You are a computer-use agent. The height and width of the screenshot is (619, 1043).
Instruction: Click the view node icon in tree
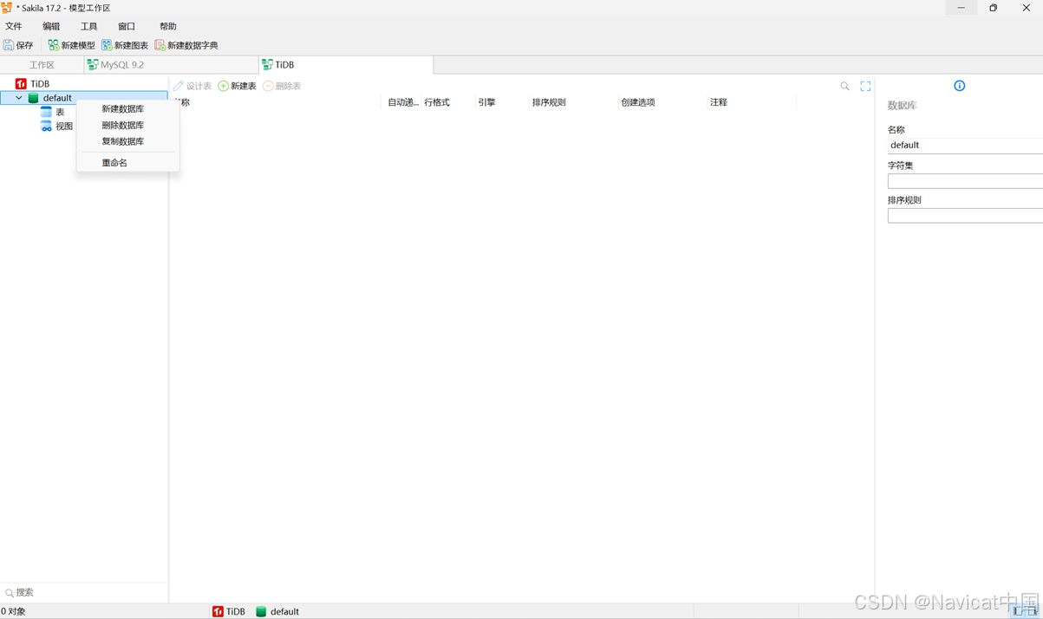47,126
